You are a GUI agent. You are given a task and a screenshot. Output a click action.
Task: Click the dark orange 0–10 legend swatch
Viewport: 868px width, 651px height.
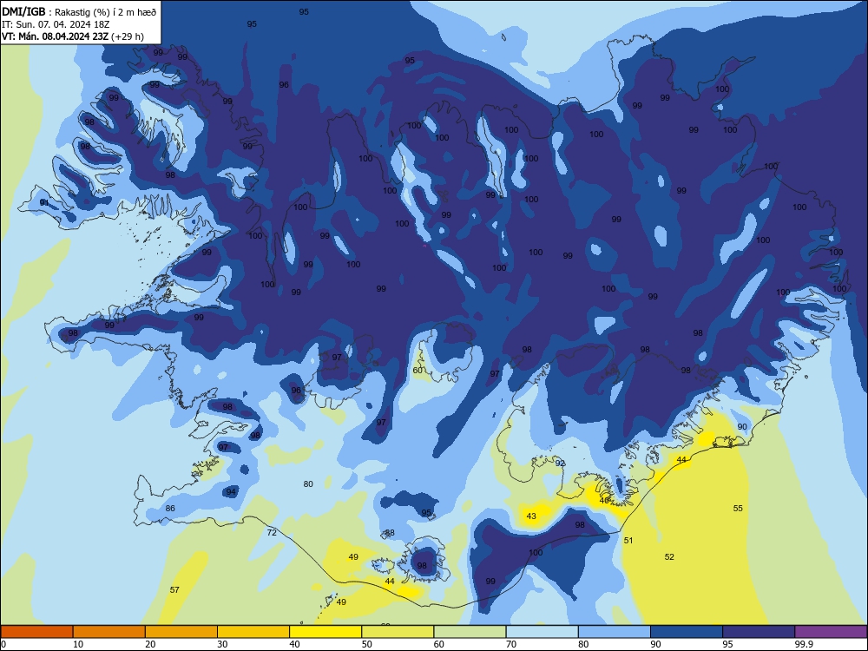click(36, 632)
